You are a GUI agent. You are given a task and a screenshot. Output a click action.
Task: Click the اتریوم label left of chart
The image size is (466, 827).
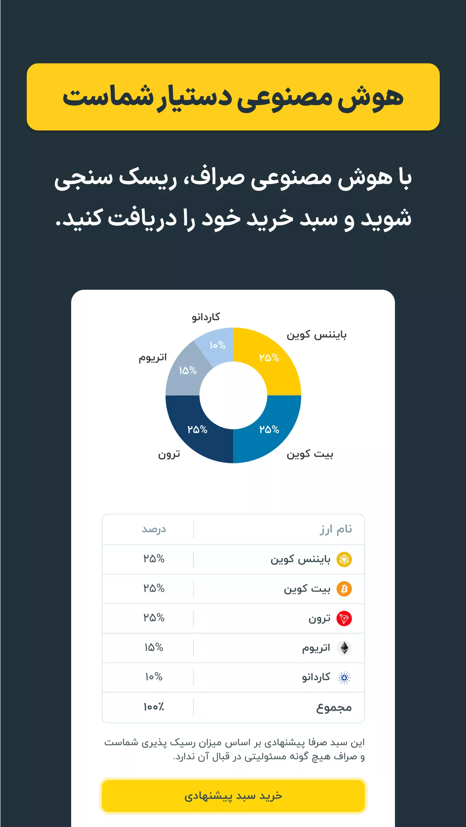coord(153,358)
